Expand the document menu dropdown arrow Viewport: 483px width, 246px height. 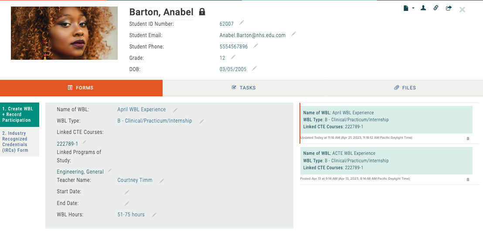pos(413,8)
